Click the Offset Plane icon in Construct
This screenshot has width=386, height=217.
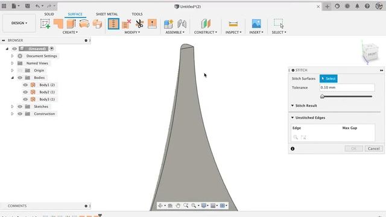(x=206, y=24)
